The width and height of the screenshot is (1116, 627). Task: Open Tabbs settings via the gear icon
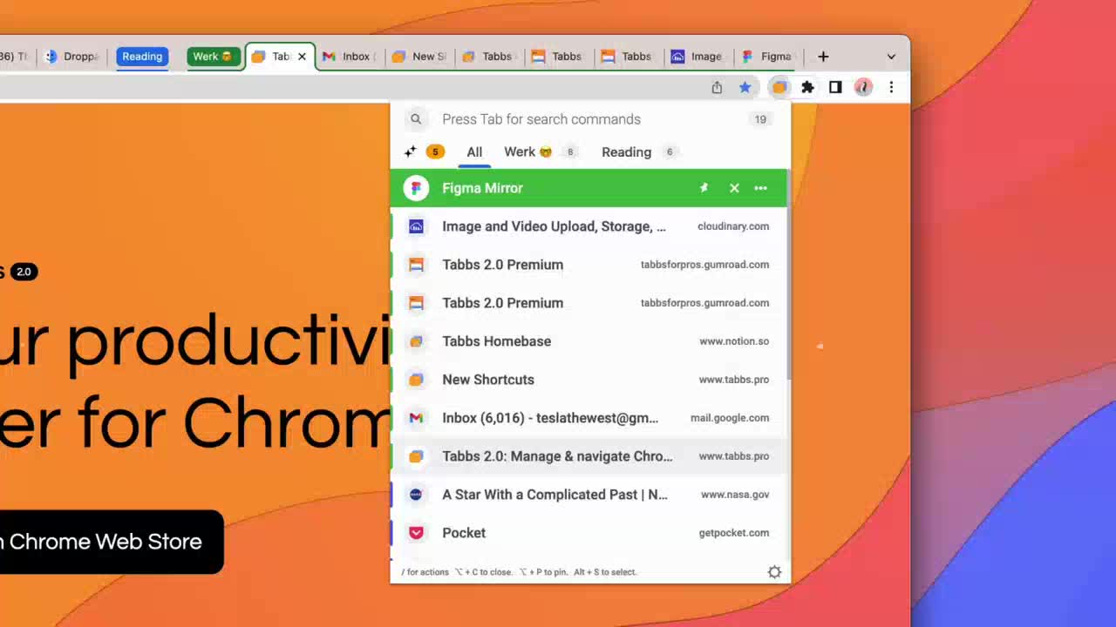[774, 572]
